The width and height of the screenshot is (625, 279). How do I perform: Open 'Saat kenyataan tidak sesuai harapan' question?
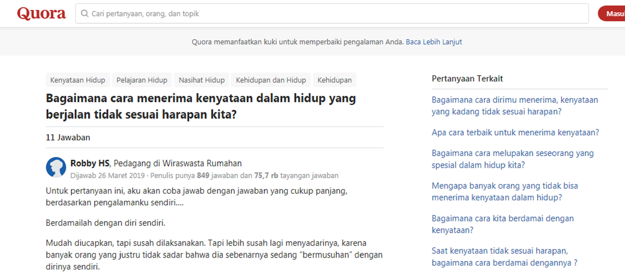pos(504,257)
